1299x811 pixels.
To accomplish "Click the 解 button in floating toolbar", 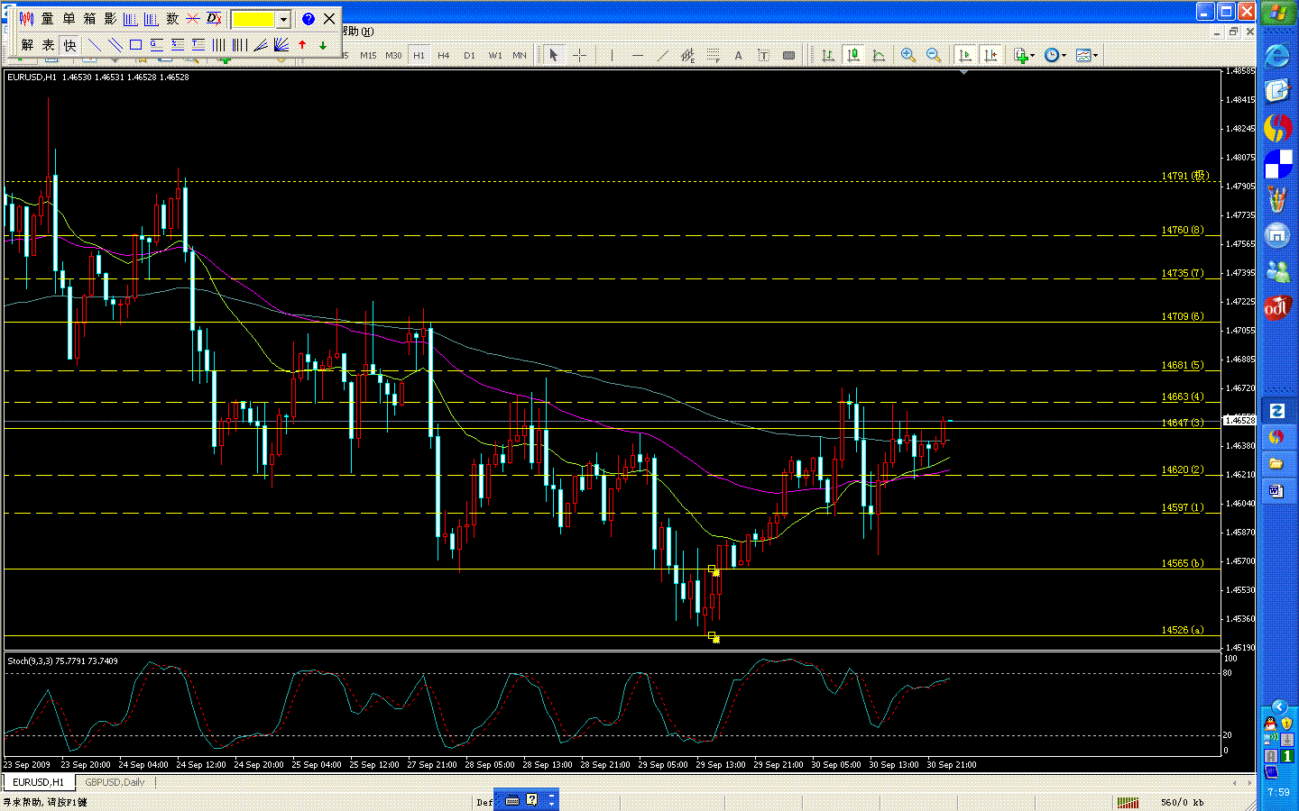I will tap(27, 45).
